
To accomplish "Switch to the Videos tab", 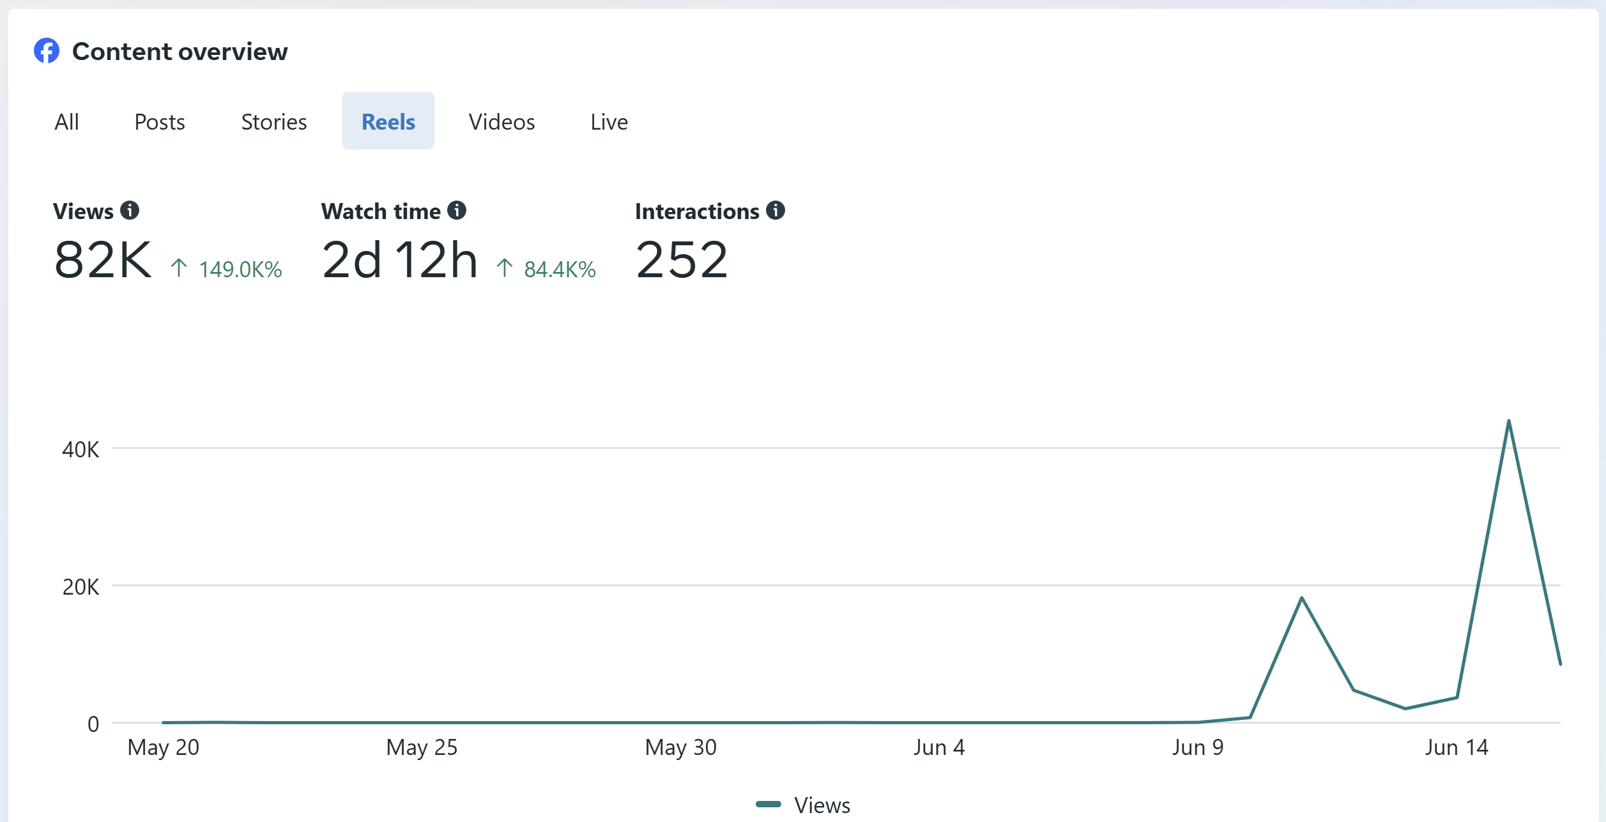I will [501, 121].
